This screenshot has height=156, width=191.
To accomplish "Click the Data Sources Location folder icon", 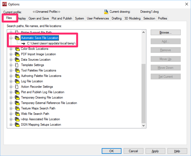I will [17, 60].
